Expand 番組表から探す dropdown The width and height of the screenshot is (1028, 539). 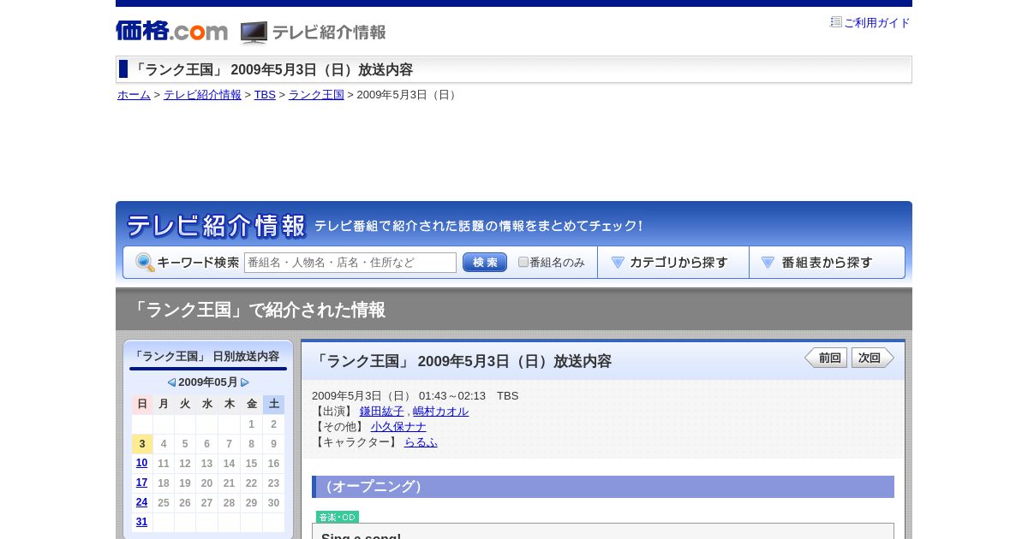pyautogui.click(x=827, y=263)
